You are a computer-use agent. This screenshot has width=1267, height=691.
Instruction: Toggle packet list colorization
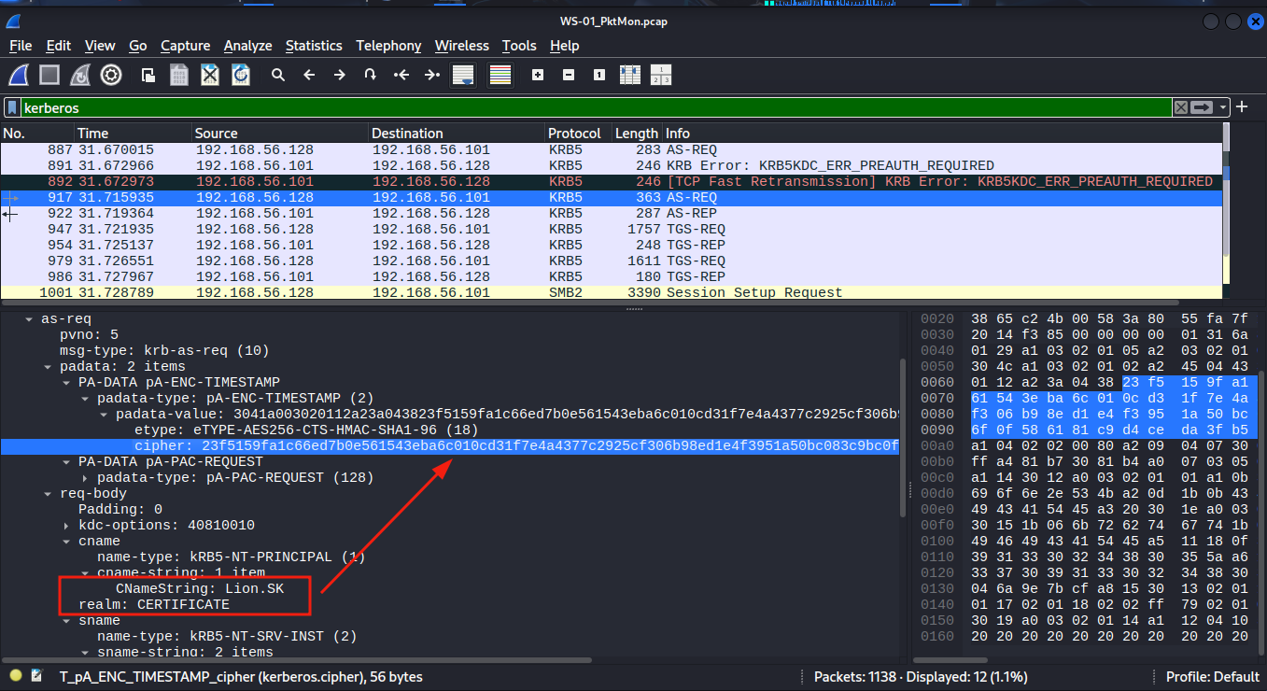pyautogui.click(x=500, y=75)
